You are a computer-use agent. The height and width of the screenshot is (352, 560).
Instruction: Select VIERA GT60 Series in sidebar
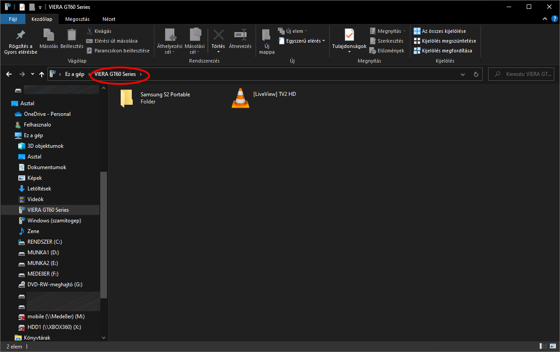[x=50, y=210]
